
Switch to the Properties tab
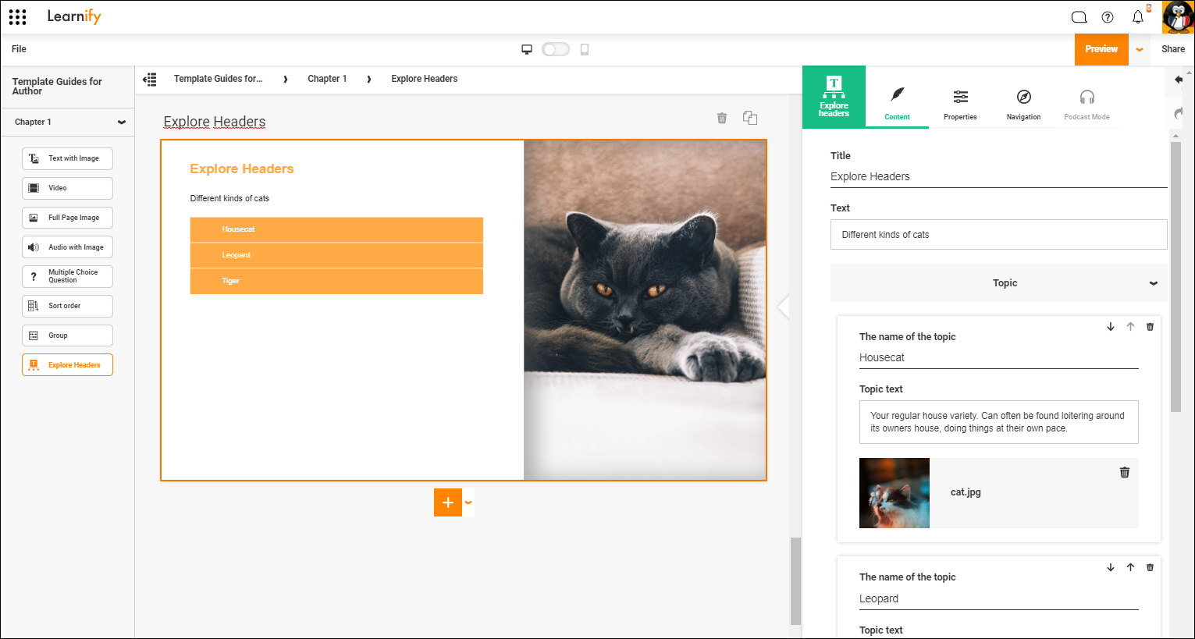960,104
